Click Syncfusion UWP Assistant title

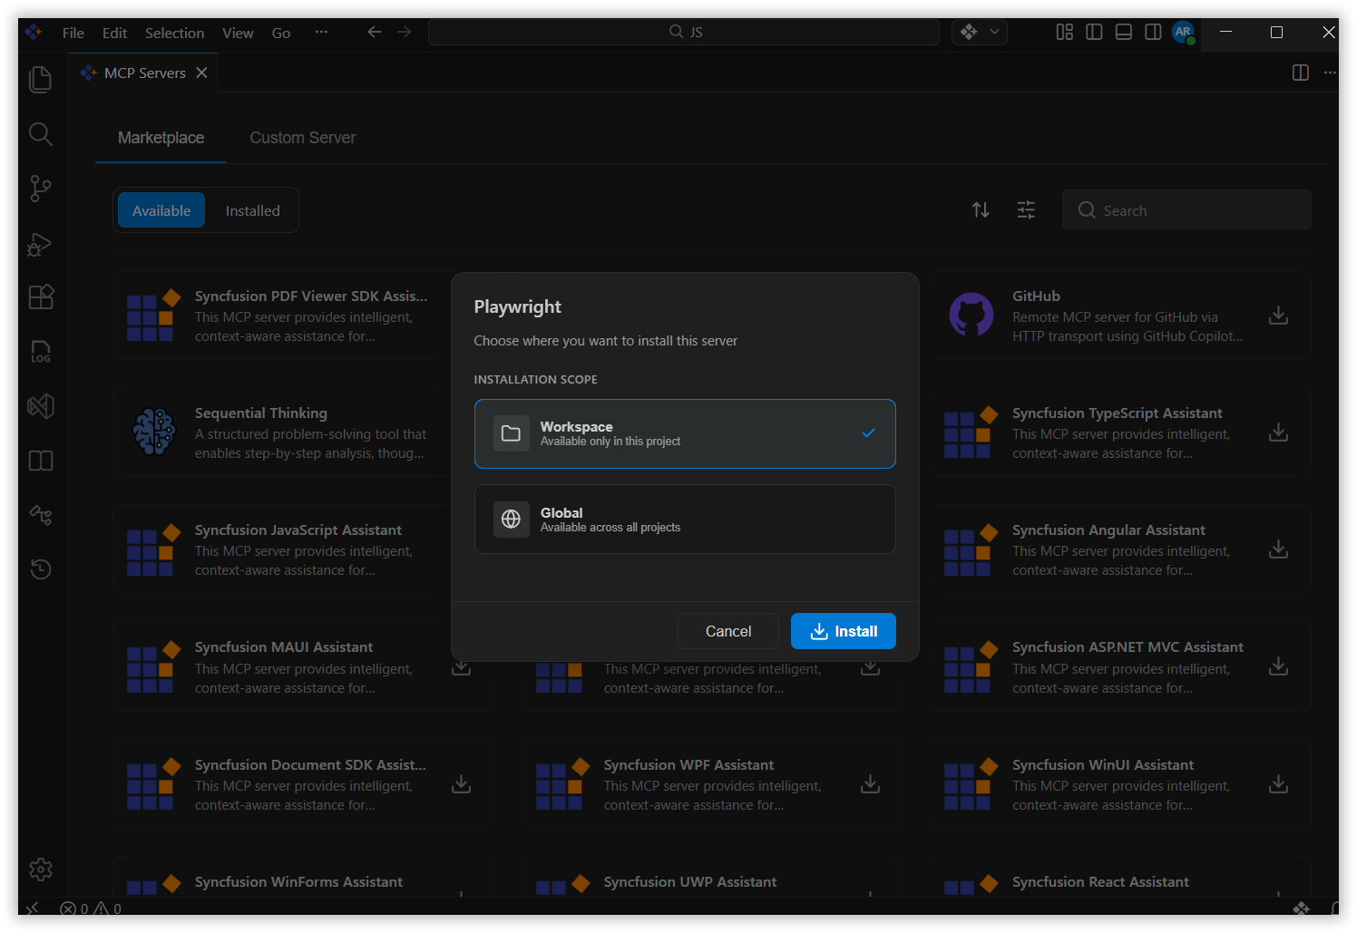690,882
